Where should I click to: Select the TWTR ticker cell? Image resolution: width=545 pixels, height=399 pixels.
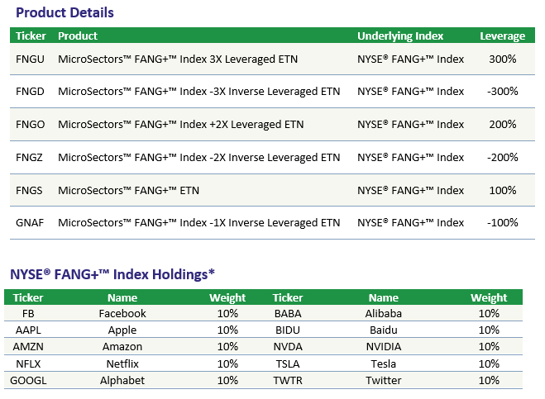tap(288, 380)
